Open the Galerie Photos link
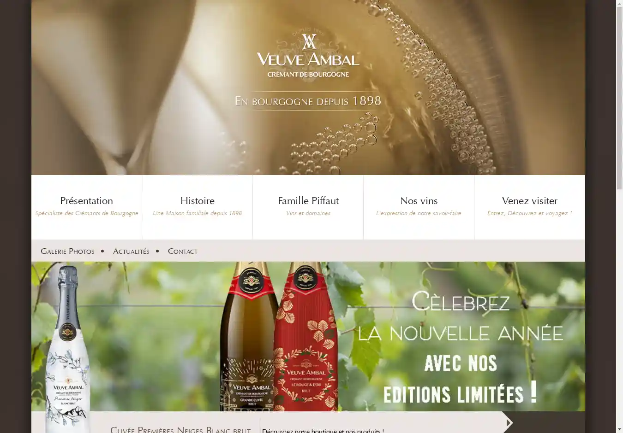This screenshot has height=433, width=623. (x=67, y=251)
